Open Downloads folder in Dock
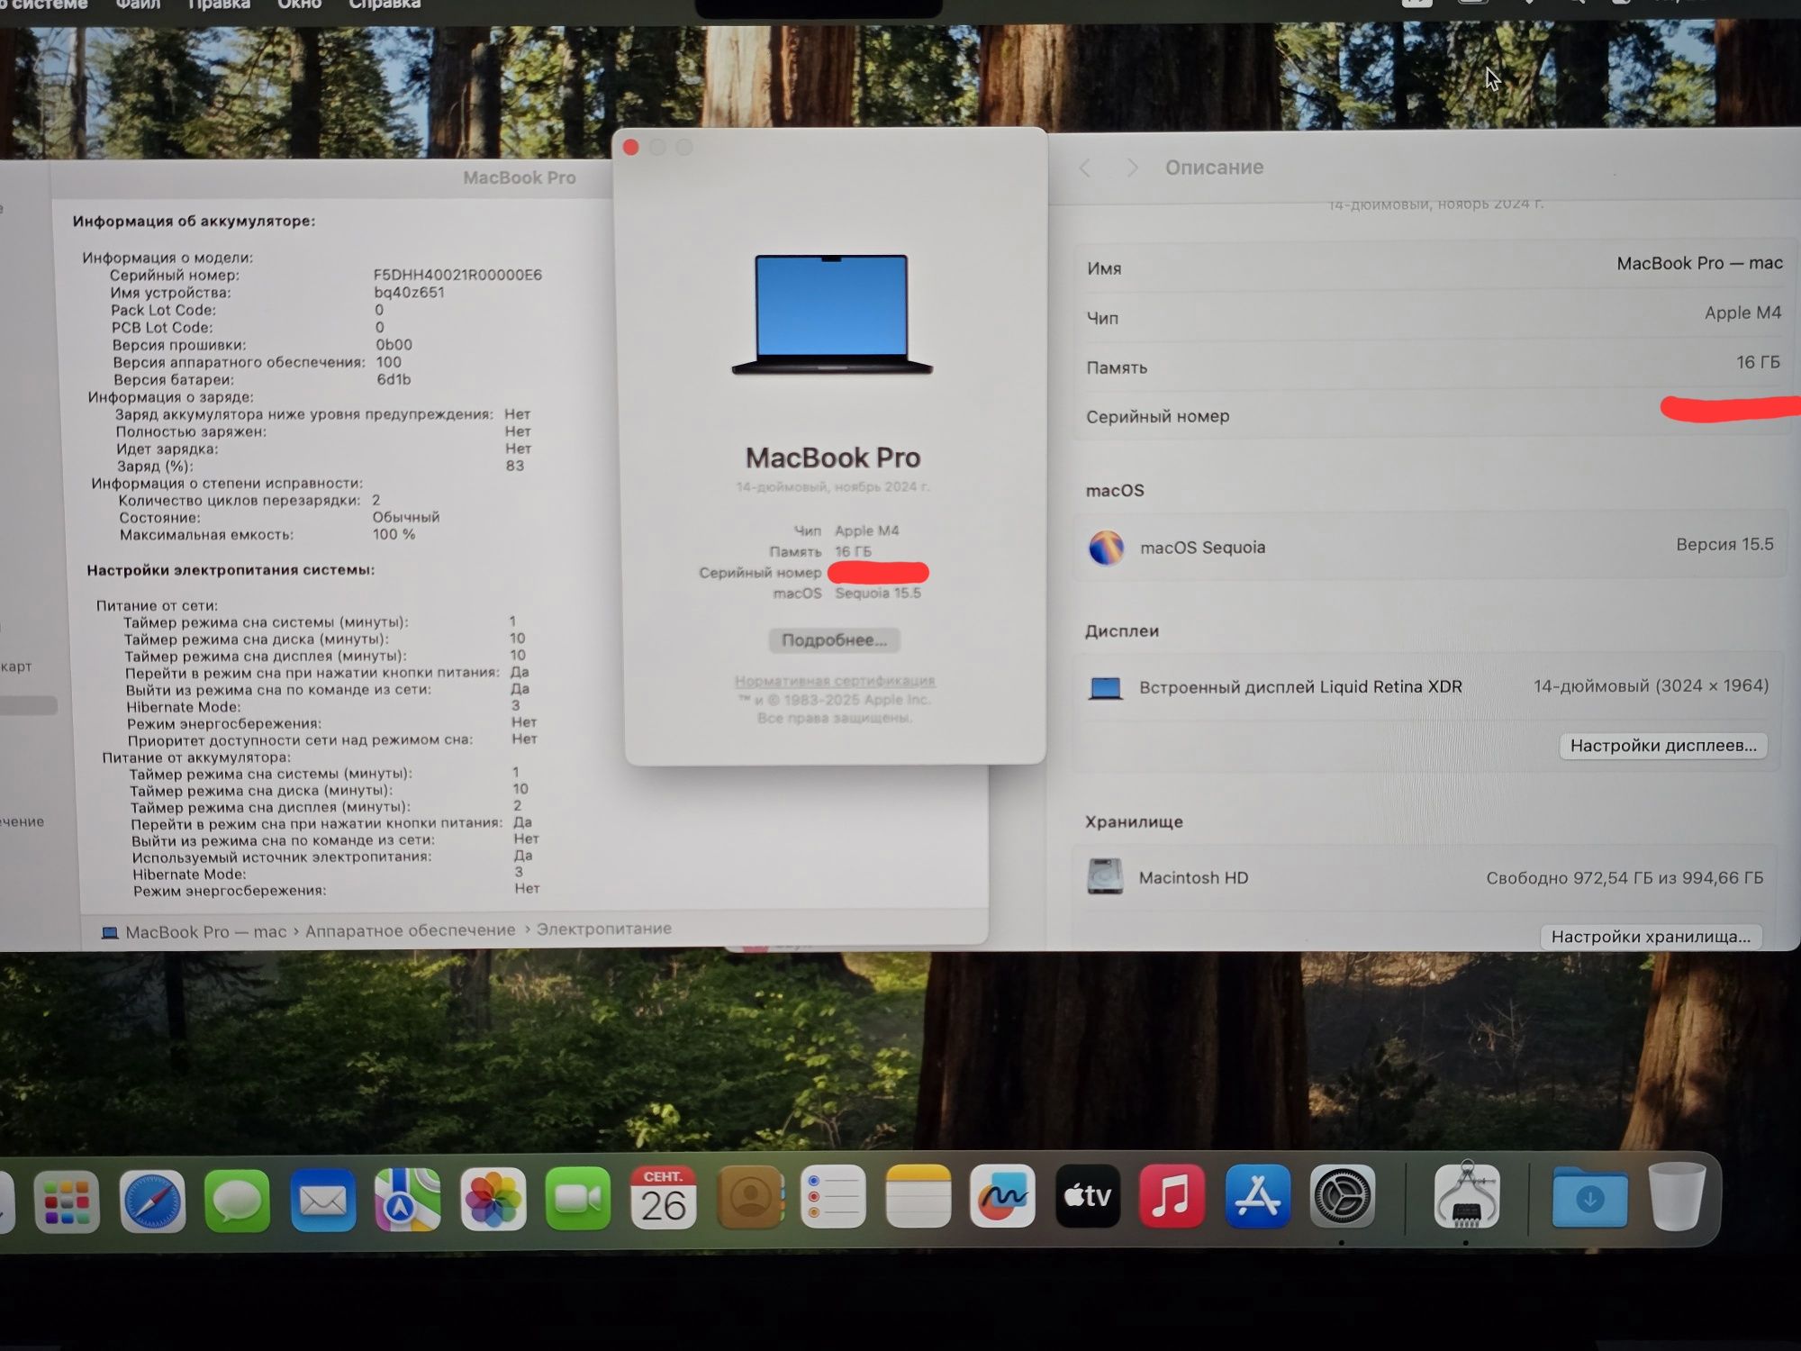Image resolution: width=1801 pixels, height=1351 pixels. click(x=1590, y=1197)
